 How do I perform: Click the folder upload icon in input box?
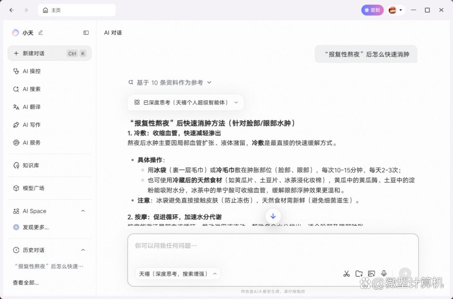pyautogui.click(x=359, y=274)
